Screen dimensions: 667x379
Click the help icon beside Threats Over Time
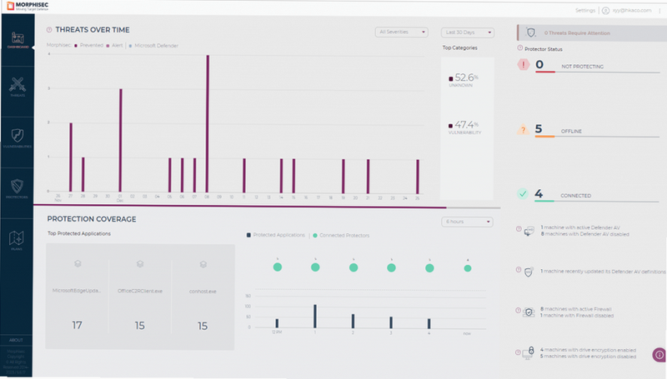49,30
